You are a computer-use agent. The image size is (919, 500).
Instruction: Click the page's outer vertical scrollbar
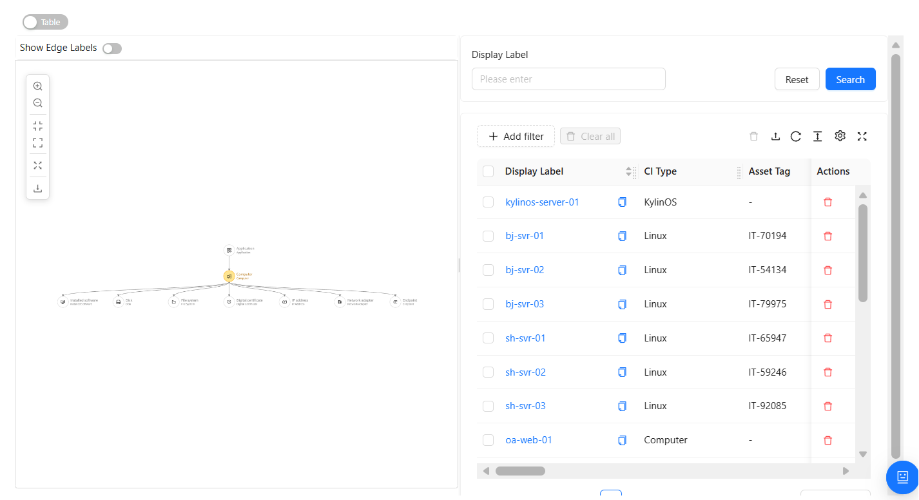[896, 256]
